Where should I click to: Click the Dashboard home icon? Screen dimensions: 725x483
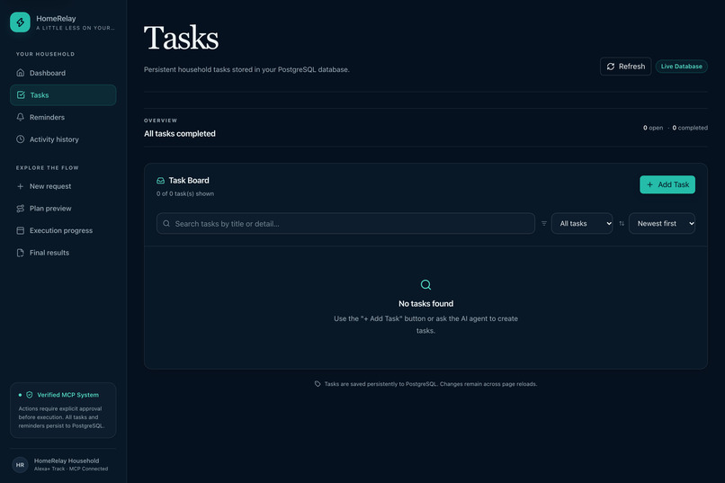[x=21, y=73]
